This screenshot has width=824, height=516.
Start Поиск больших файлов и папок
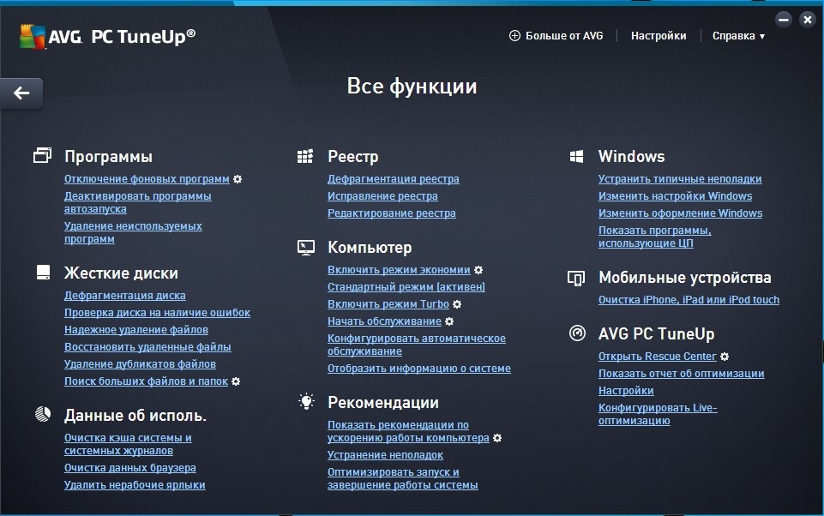point(146,381)
